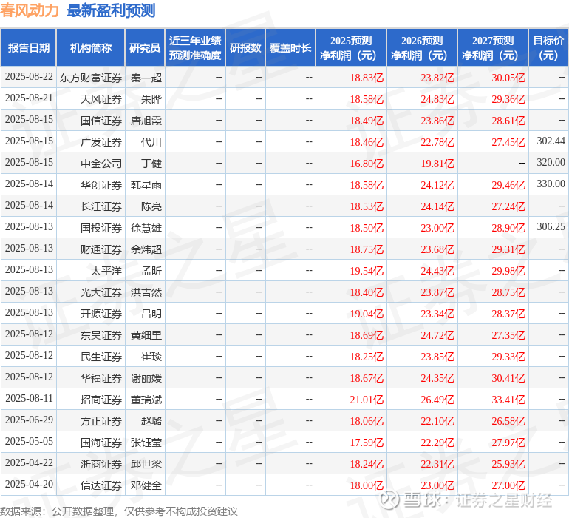Click researcher 邱世梁
Screen dimensions: 569x518
(x=146, y=464)
